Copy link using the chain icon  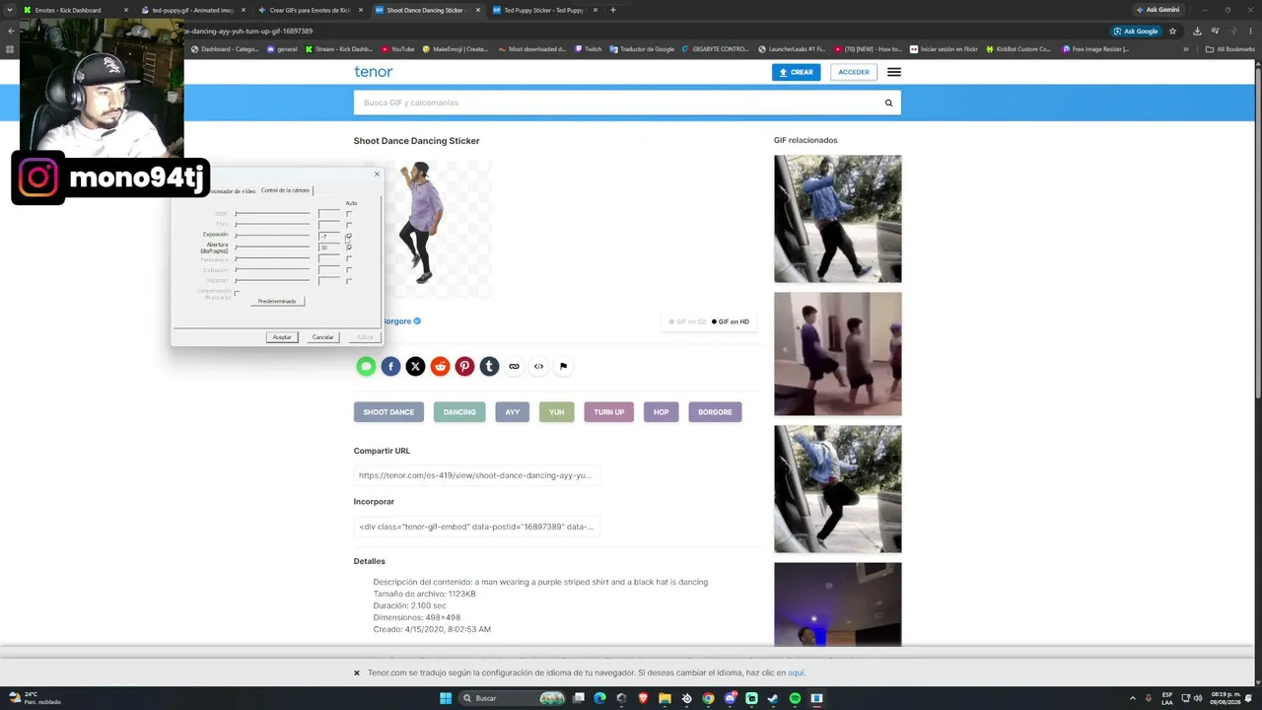point(514,367)
